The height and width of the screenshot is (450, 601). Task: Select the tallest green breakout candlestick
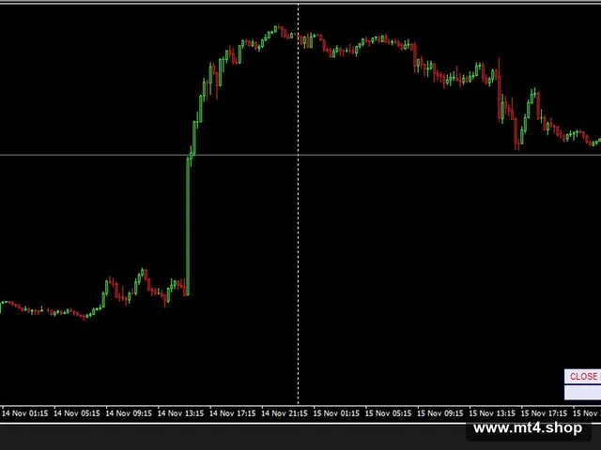[188, 227]
